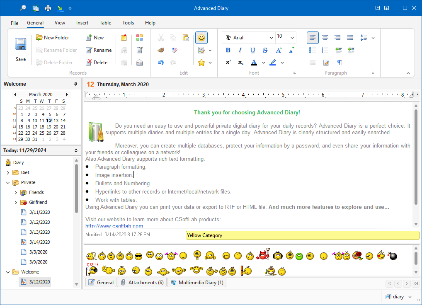This screenshot has width=422, height=305.
Task: Toggle subscript formatting
Action: click(x=240, y=63)
